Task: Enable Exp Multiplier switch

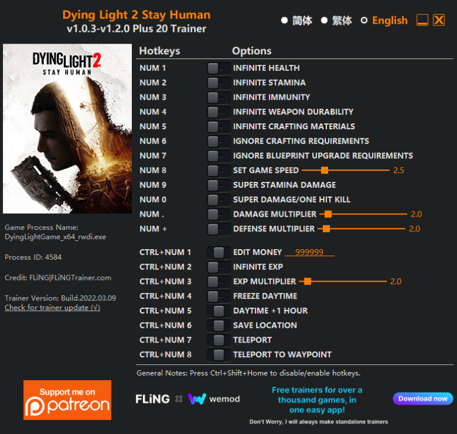Action: click(219, 282)
